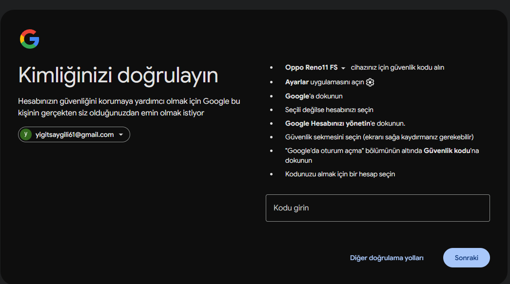Click the Hesabınızın güvenliğini korumaya description text
Screen dimensions: 510x284
tap(129, 107)
